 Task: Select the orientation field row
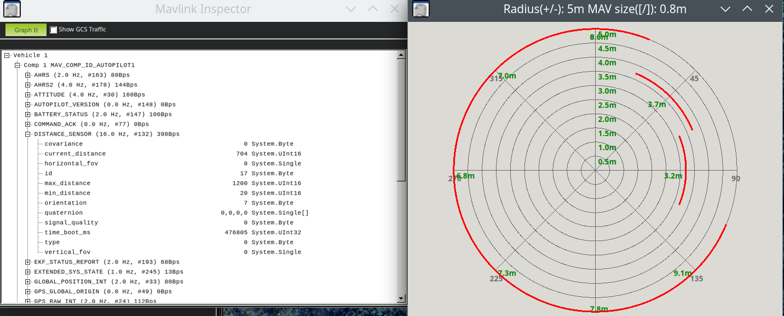(65, 203)
